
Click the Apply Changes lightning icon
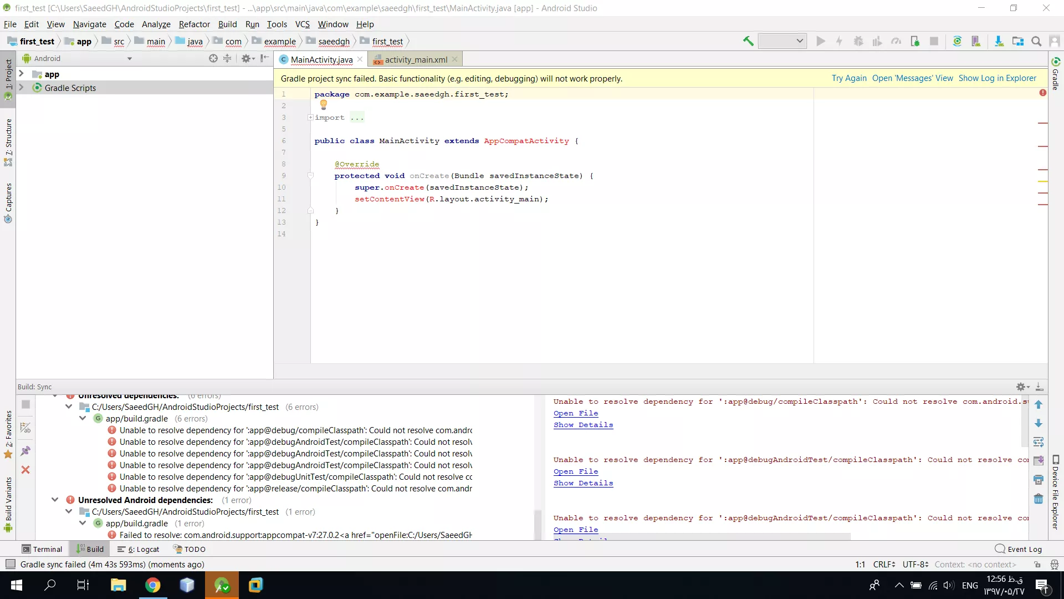pos(839,41)
